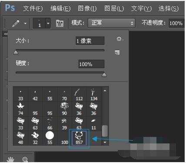Choose the branch brush labeled 134
The image size is (186, 163).
[x=94, y=95]
